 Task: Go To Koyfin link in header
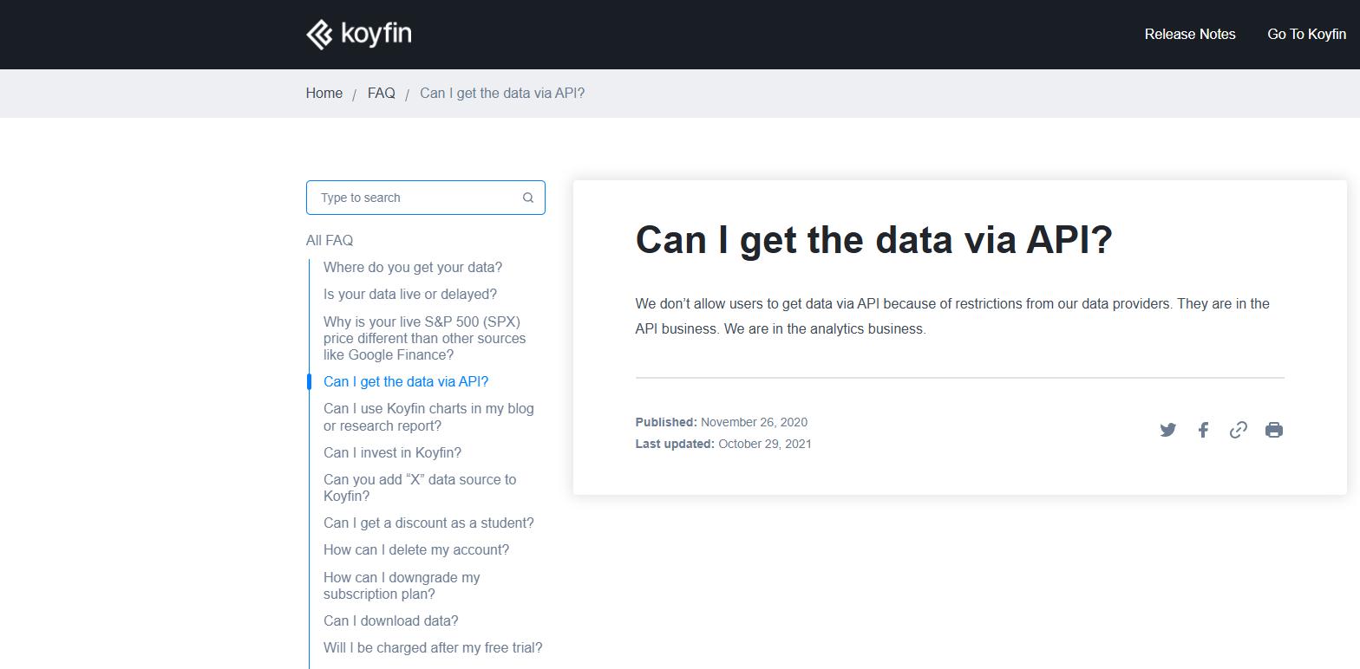point(1306,34)
